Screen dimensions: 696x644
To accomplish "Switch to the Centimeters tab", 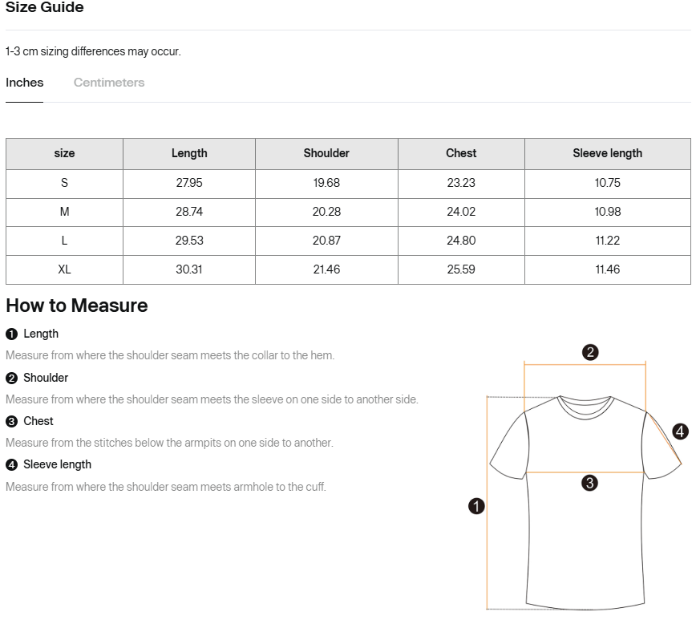I will (109, 83).
